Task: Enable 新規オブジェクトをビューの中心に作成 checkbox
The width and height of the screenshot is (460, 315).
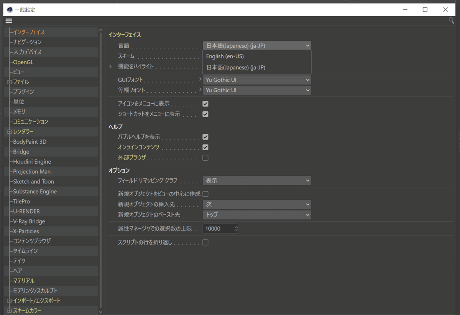Action: [205, 194]
